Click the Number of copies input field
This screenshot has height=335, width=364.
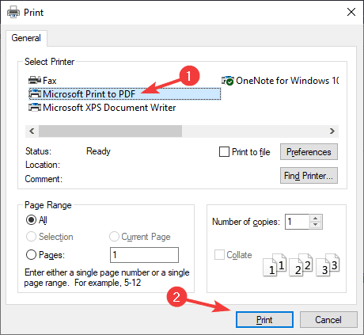[297, 222]
